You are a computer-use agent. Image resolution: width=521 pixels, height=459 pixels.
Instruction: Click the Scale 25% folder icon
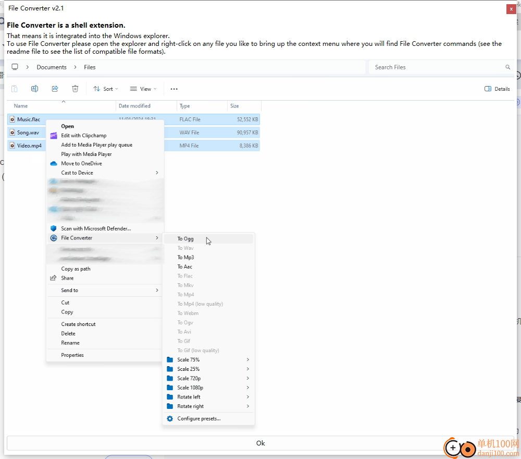(x=170, y=369)
